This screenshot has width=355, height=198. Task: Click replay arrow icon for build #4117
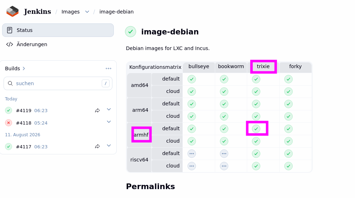coord(97,147)
